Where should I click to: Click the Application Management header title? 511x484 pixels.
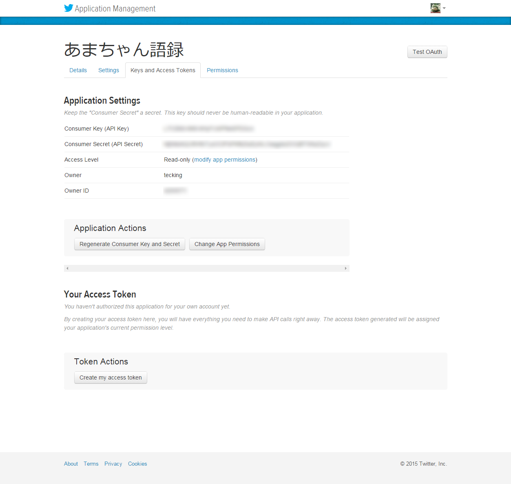click(115, 9)
